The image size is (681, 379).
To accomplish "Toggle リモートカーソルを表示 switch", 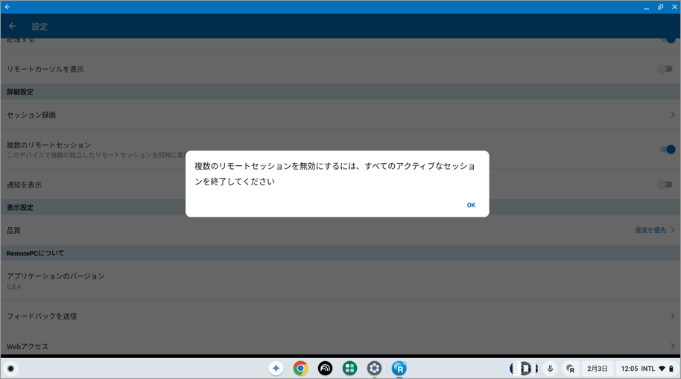I will point(665,69).
